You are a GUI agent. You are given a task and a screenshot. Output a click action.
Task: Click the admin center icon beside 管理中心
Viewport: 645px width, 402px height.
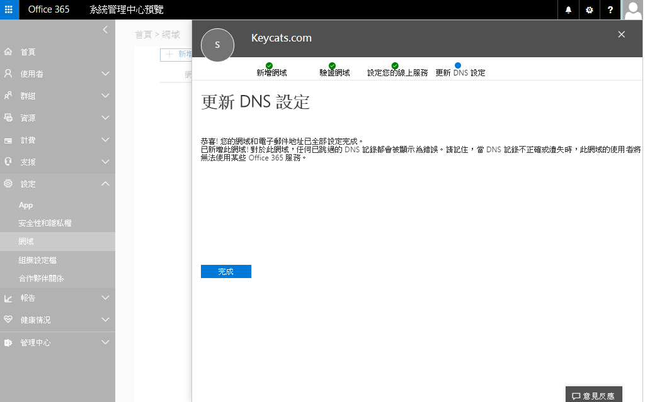click(x=8, y=342)
